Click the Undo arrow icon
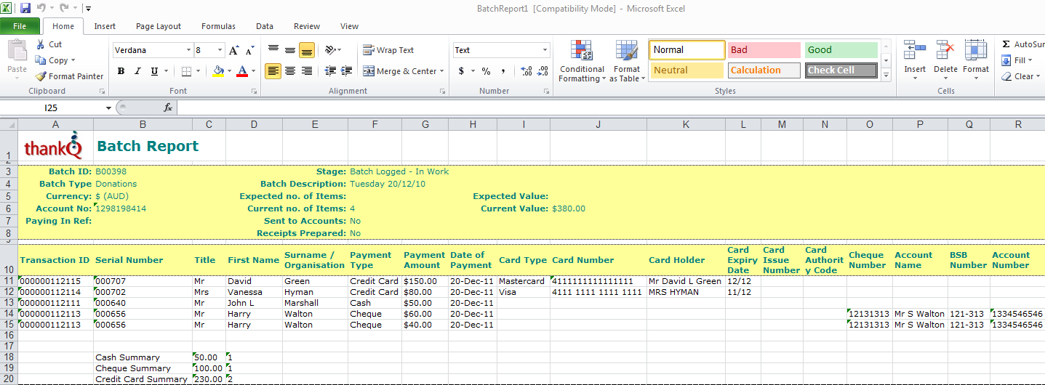This screenshot has width=1045, height=385. tap(41, 8)
